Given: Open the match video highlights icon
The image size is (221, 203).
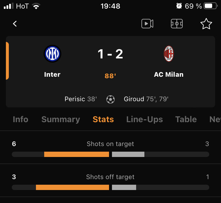Looking at the screenshot, I should (147, 24).
